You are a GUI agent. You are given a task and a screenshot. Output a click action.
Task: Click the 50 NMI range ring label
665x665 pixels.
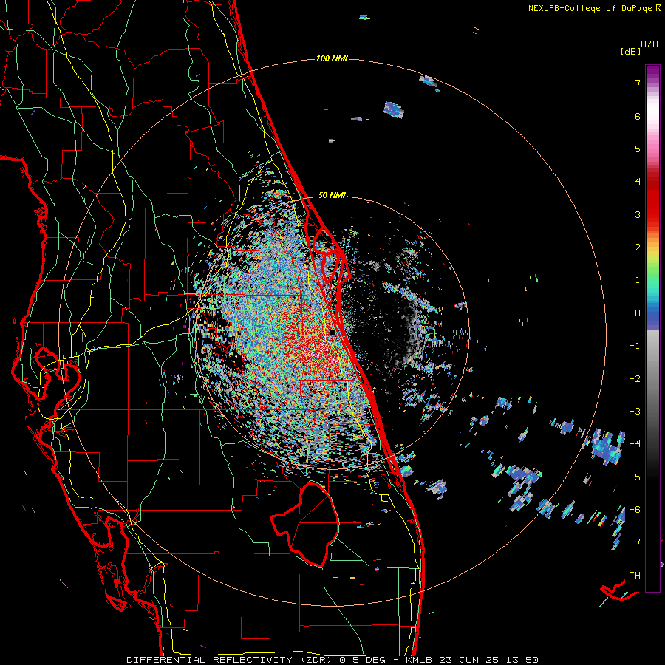tap(332, 195)
